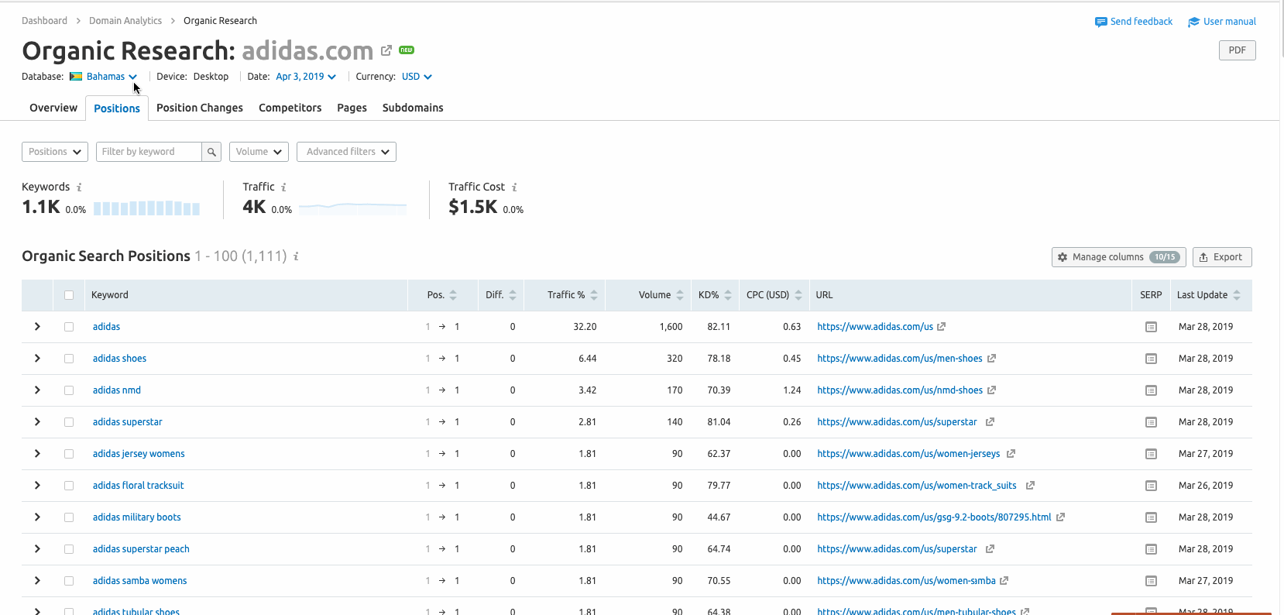View SERP snapshot for adidas nmd
Viewport: 1284px width, 615px height.
(1151, 390)
